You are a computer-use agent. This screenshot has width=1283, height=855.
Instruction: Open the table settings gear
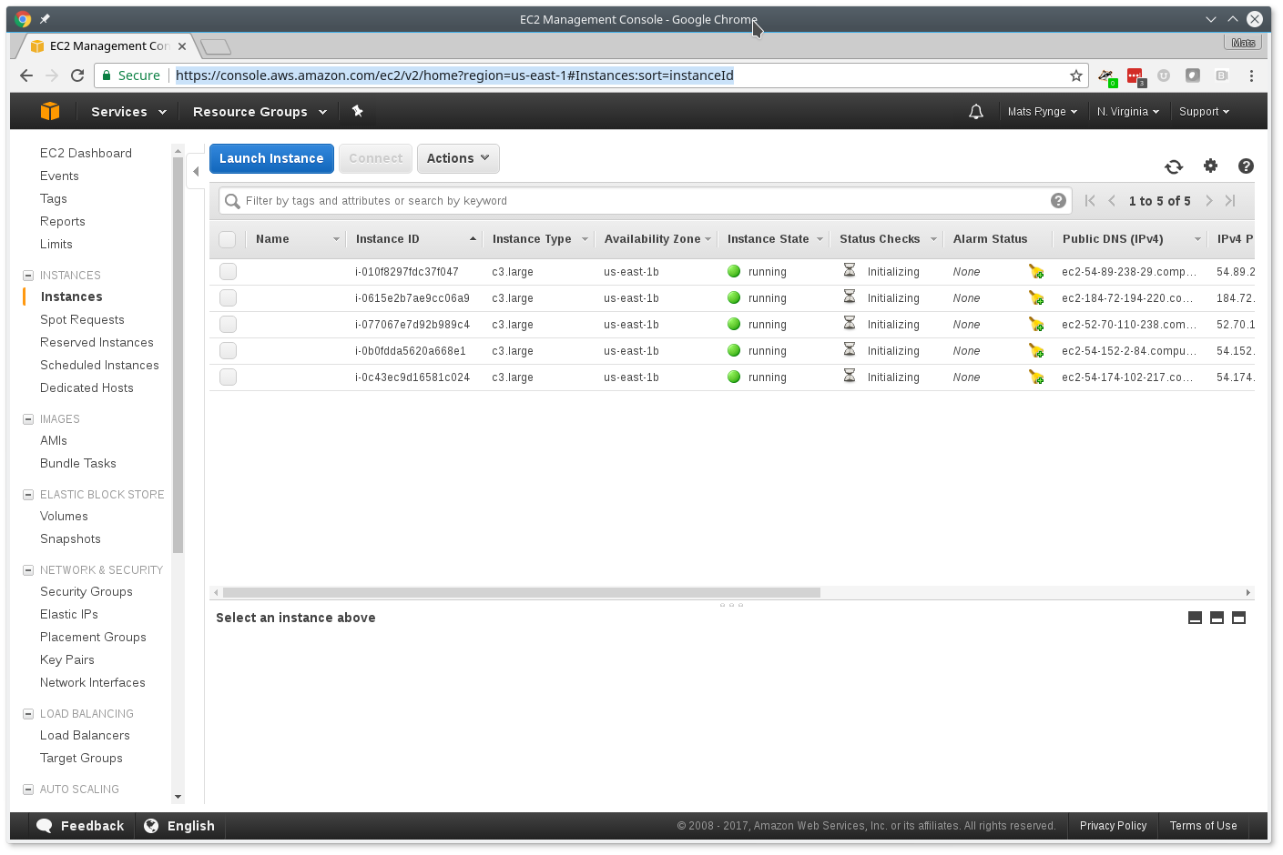point(1210,166)
